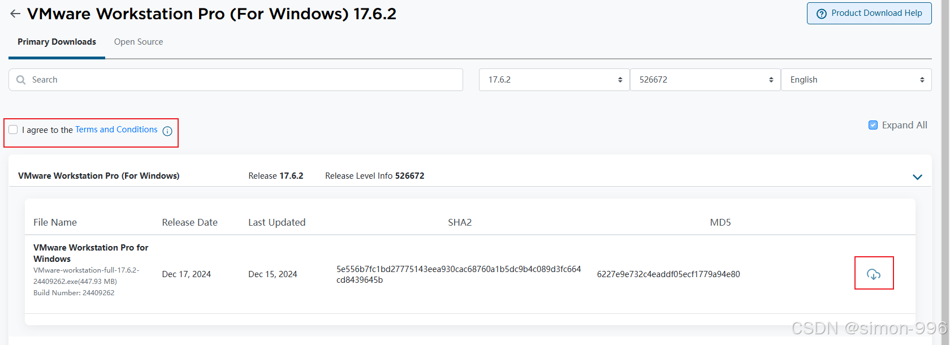The width and height of the screenshot is (950, 345).
Task: Open the 526672 release level dropdown
Action: point(705,80)
